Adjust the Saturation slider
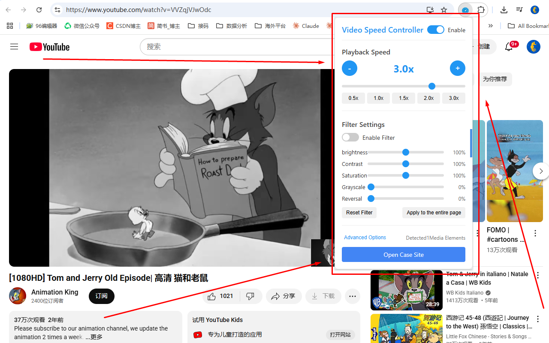This screenshot has width=549, height=343. 406,175
